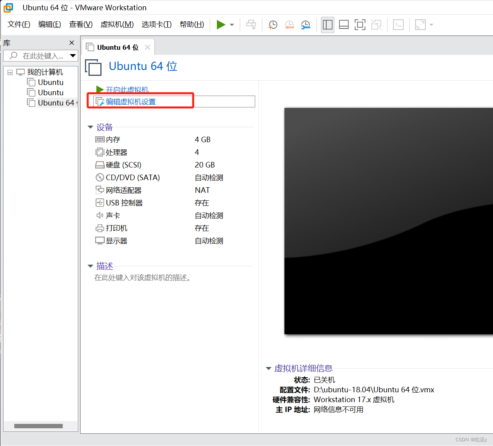Open the library search dropdown arrow

coord(73,56)
